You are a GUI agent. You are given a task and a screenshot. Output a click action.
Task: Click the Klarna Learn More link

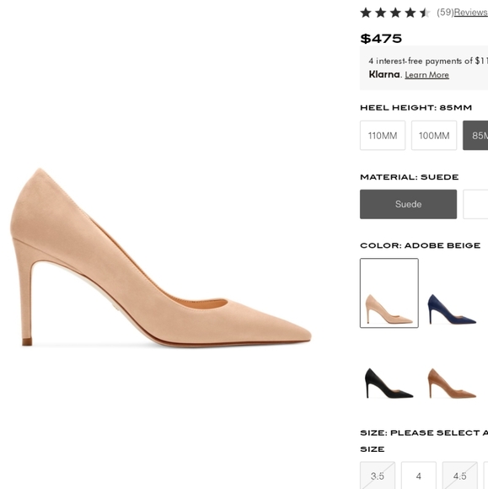(x=426, y=75)
